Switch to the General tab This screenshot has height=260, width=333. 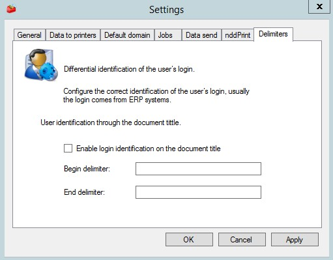29,35
